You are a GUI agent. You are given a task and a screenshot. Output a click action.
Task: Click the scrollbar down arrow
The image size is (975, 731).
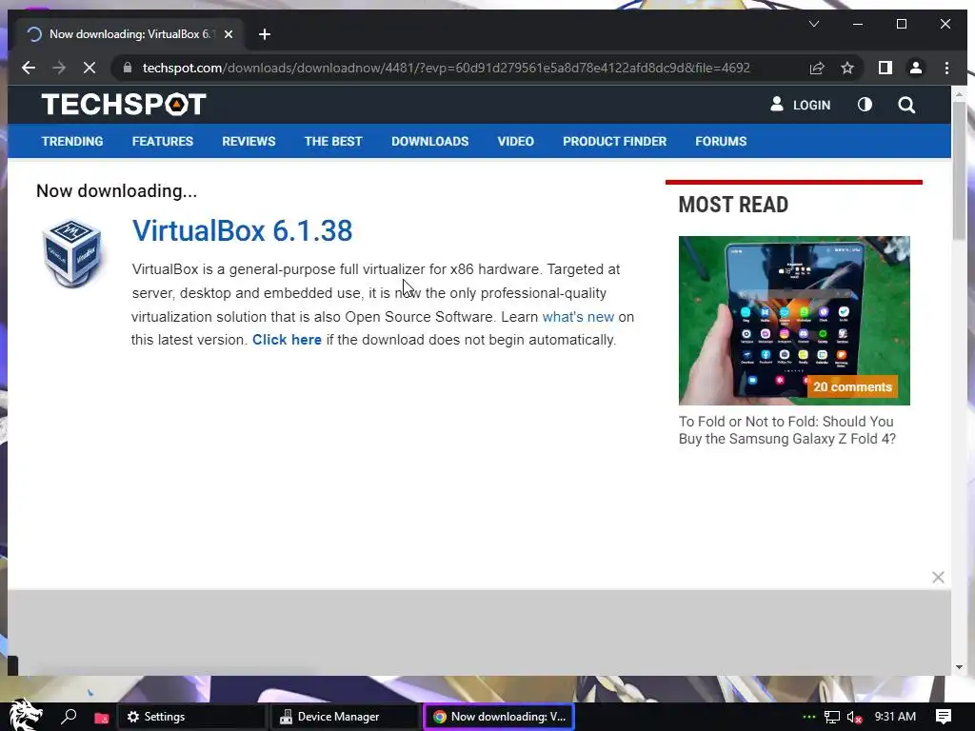point(959,667)
